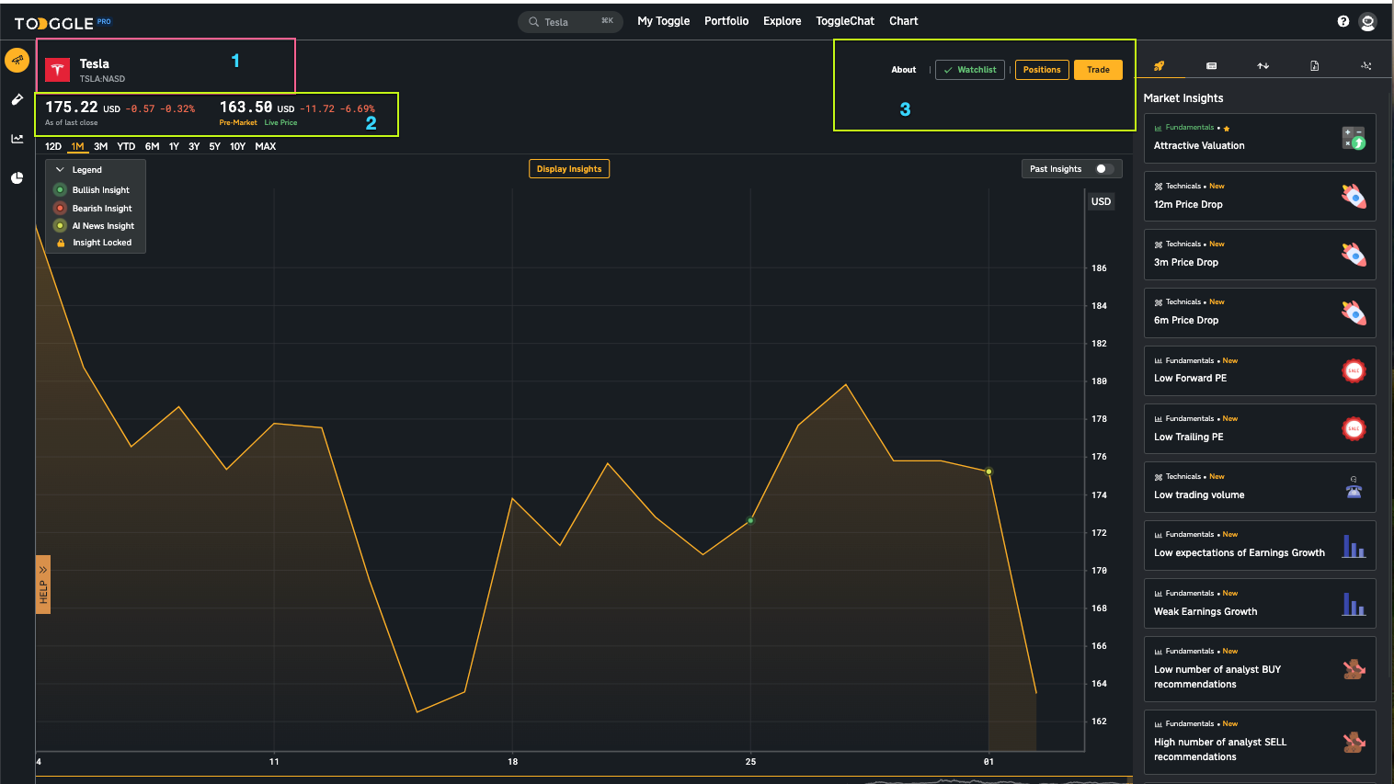The height and width of the screenshot is (784, 1394).
Task: Open the Explore menu item
Action: pos(783,21)
